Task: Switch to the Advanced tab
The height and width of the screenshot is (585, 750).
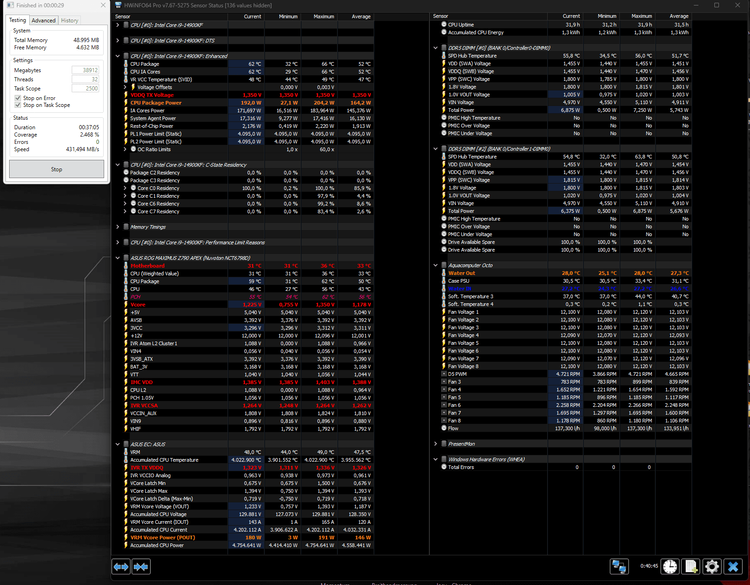Action: click(43, 21)
